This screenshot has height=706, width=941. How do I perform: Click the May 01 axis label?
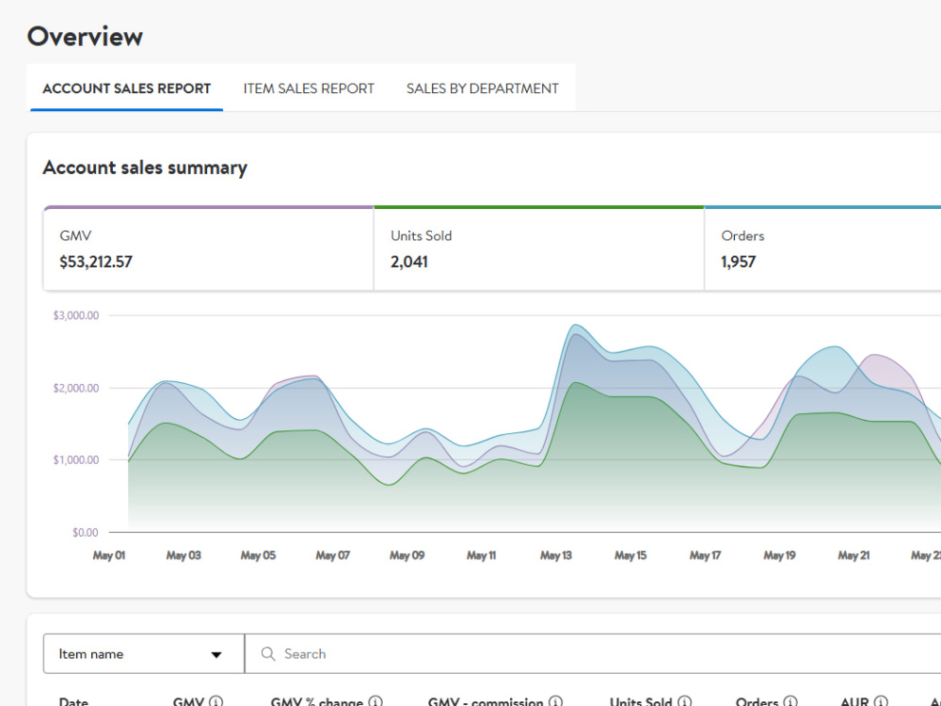tap(108, 555)
